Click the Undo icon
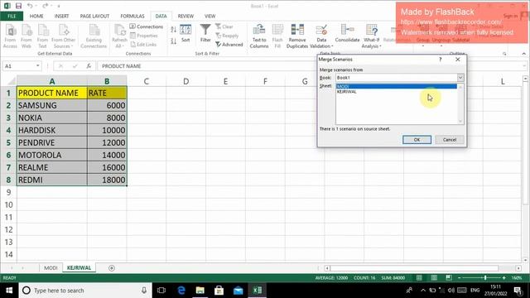The height and width of the screenshot is (298, 530). coord(30,6)
